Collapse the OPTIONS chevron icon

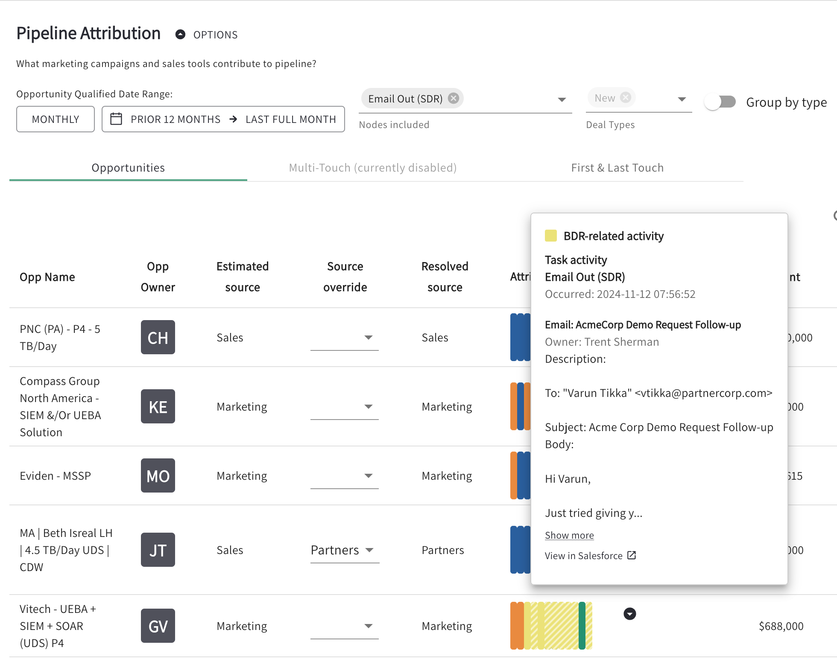click(x=180, y=35)
